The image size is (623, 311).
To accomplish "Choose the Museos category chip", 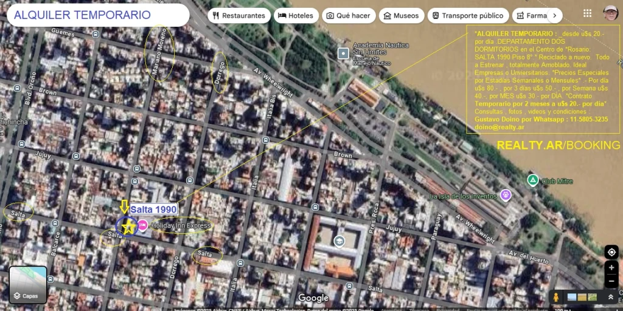I will coord(402,16).
